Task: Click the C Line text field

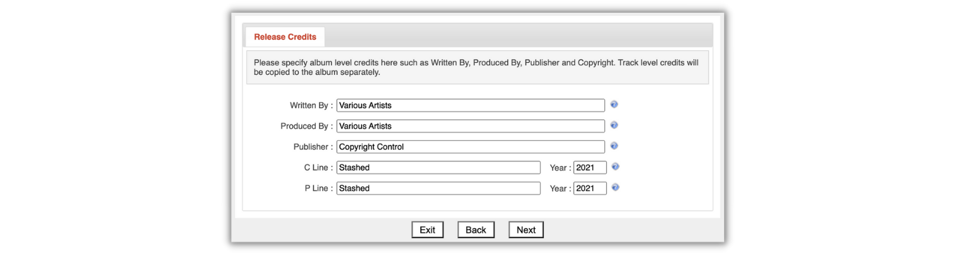Action: pos(438,168)
